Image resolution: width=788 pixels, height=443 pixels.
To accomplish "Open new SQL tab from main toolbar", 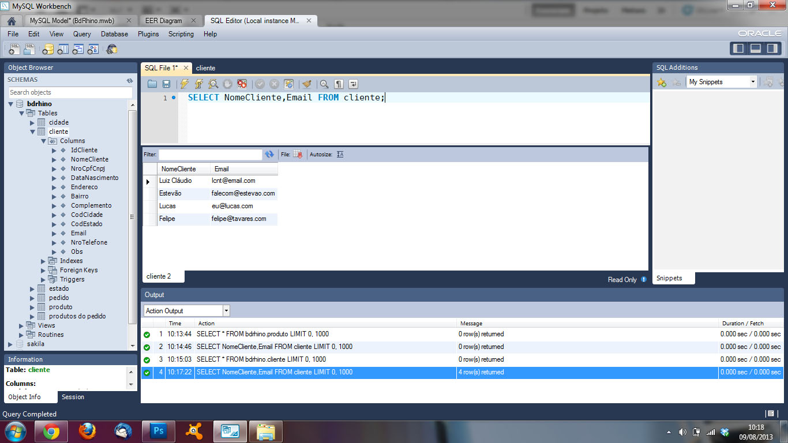I will 14,50.
